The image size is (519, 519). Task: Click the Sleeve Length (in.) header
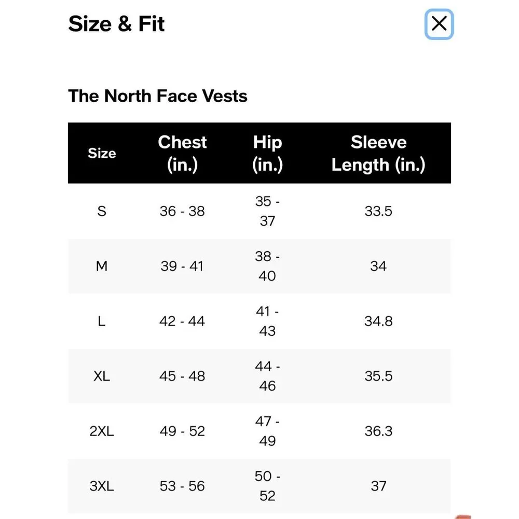pyautogui.click(x=378, y=153)
